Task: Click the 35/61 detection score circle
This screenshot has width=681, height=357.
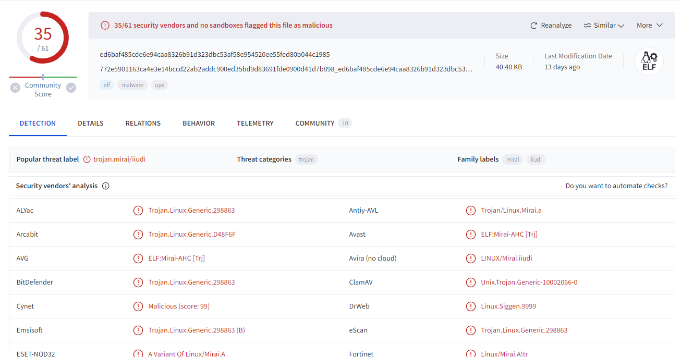Action: pos(43,38)
